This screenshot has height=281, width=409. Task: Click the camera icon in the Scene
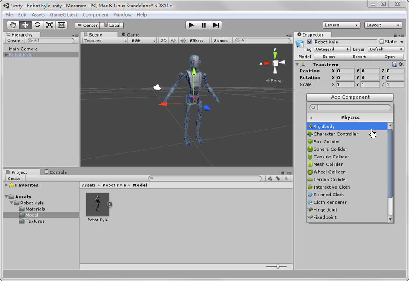[157, 87]
